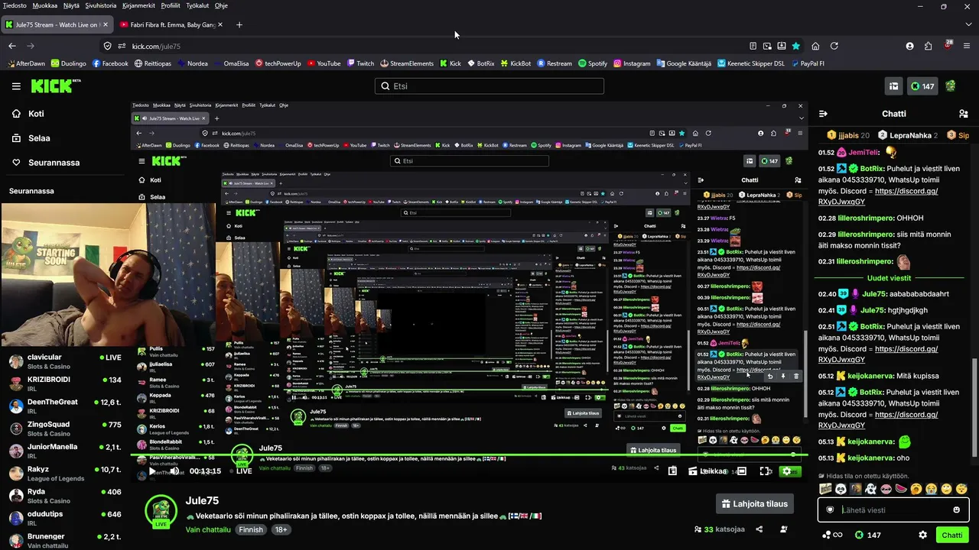The height and width of the screenshot is (550, 979).
Task: Open Discord link in 05.12 BotRix message
Action: point(878,419)
